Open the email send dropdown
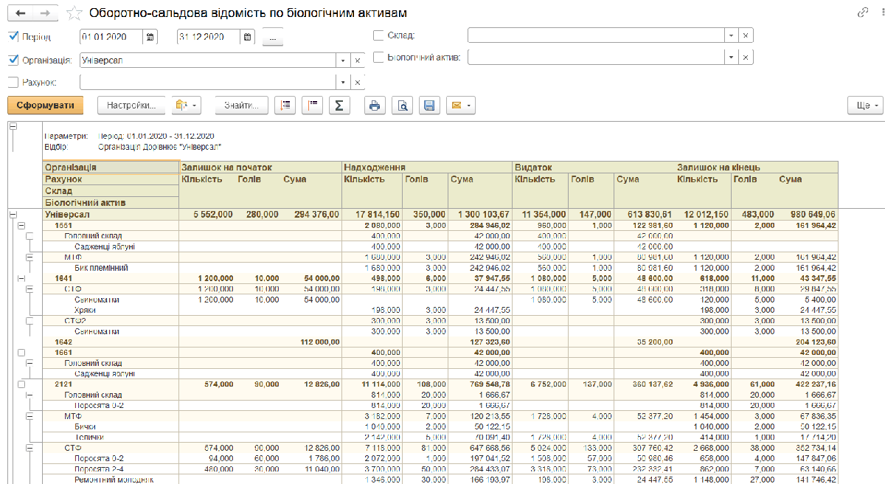The height and width of the screenshot is (484, 885). click(460, 106)
